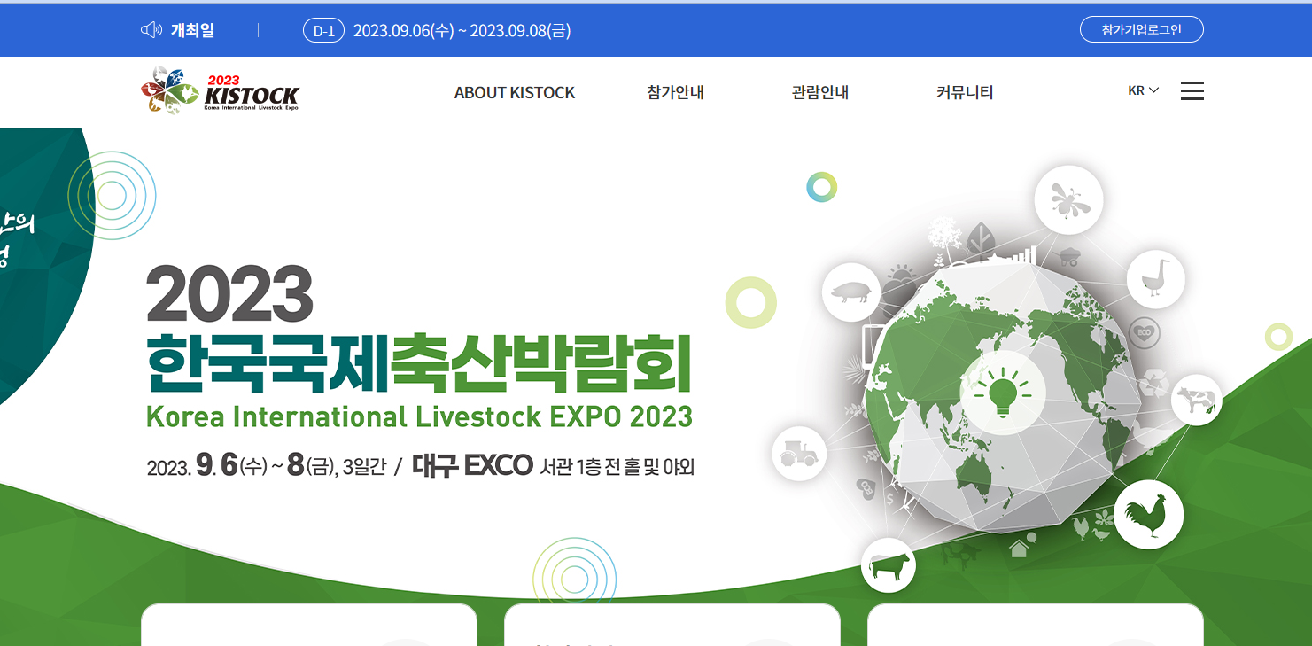Screen dimensions: 1312x646
Task: Click the 대구 EXCO venue text
Action: (472, 465)
